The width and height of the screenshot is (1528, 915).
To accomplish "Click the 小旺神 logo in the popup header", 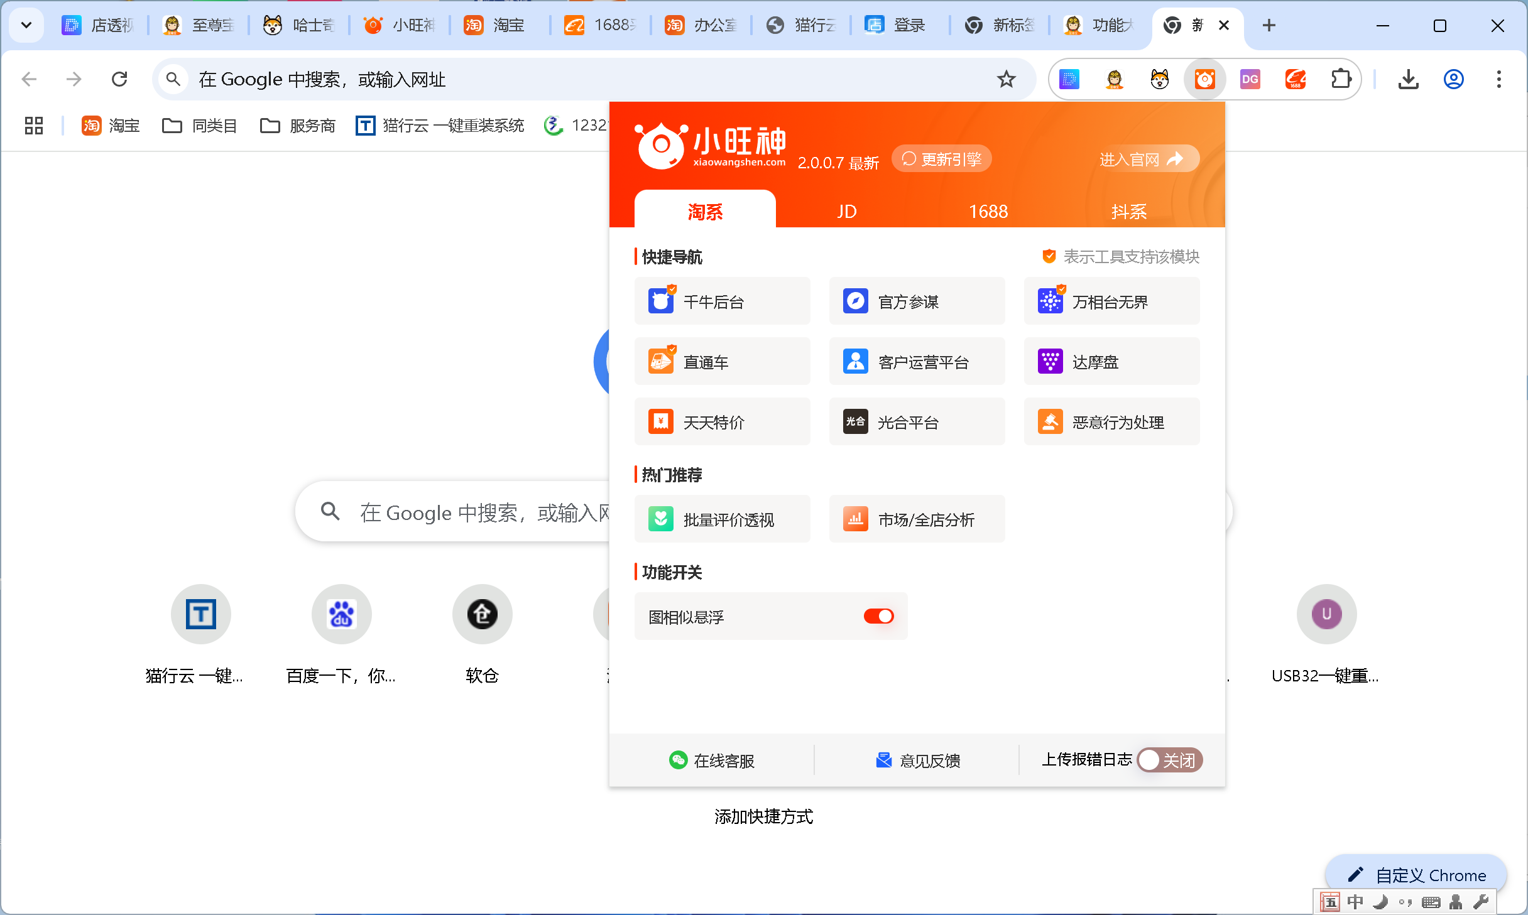I will [x=710, y=146].
